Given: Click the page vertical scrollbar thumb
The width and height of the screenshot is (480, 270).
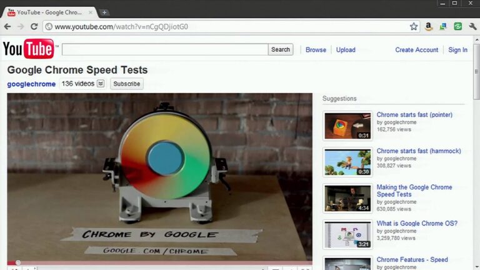Looking at the screenshot, I should coord(477,72).
